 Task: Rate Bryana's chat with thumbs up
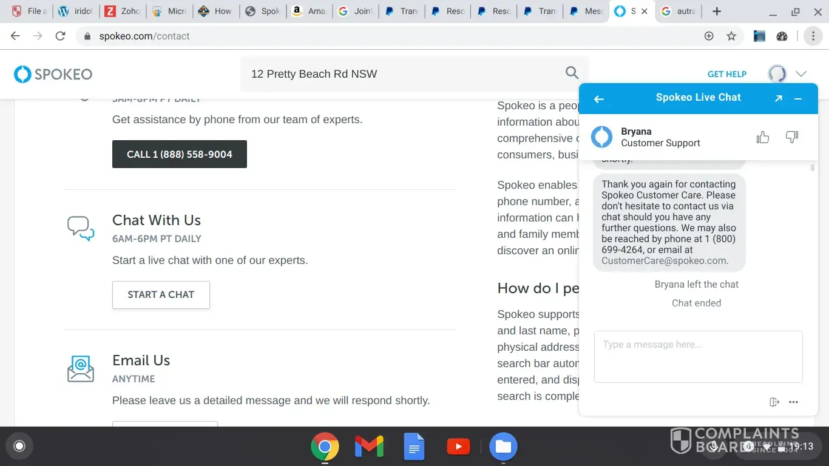pyautogui.click(x=763, y=138)
